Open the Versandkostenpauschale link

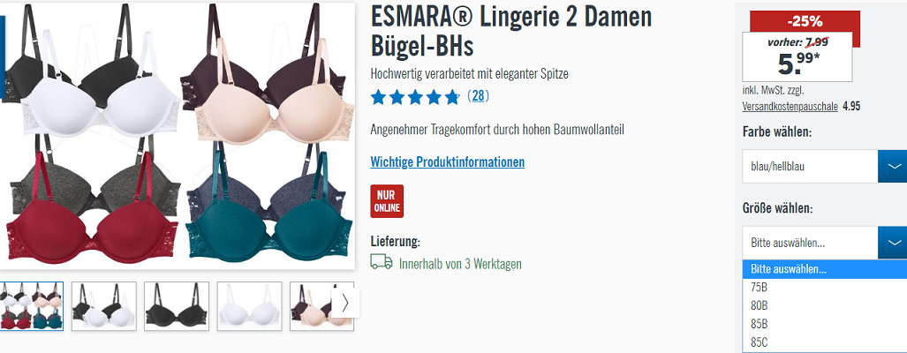790,106
